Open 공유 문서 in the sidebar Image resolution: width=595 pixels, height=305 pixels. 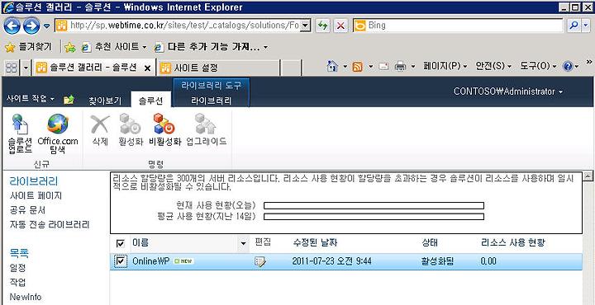tap(27, 210)
